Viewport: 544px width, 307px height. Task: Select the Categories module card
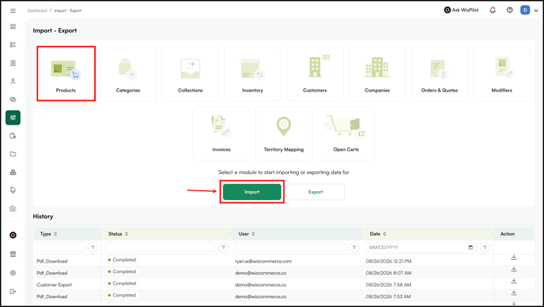128,74
